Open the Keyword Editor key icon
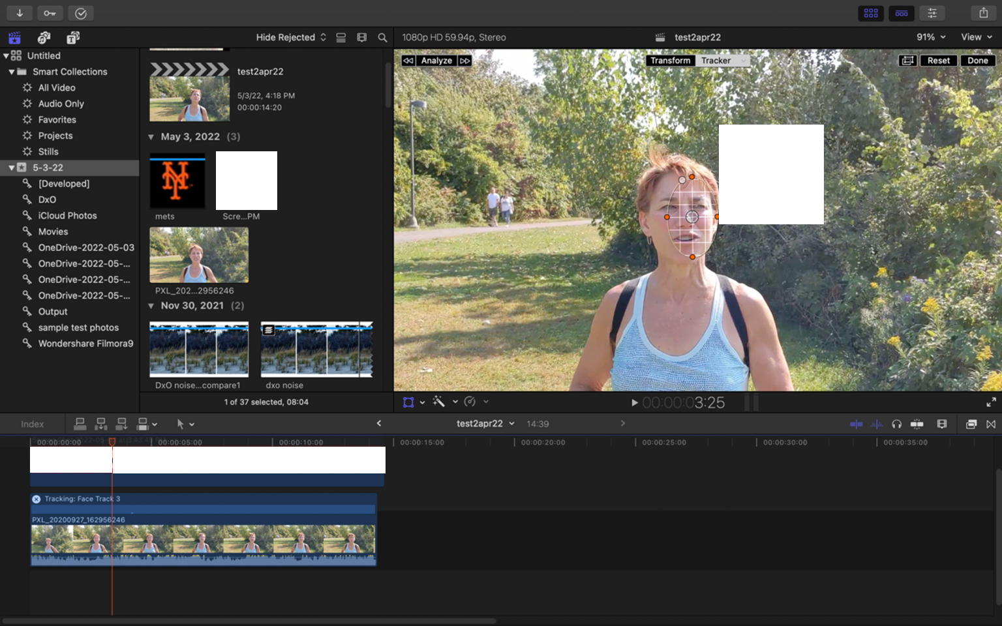Viewport: 1002px width, 626px height. [x=50, y=13]
